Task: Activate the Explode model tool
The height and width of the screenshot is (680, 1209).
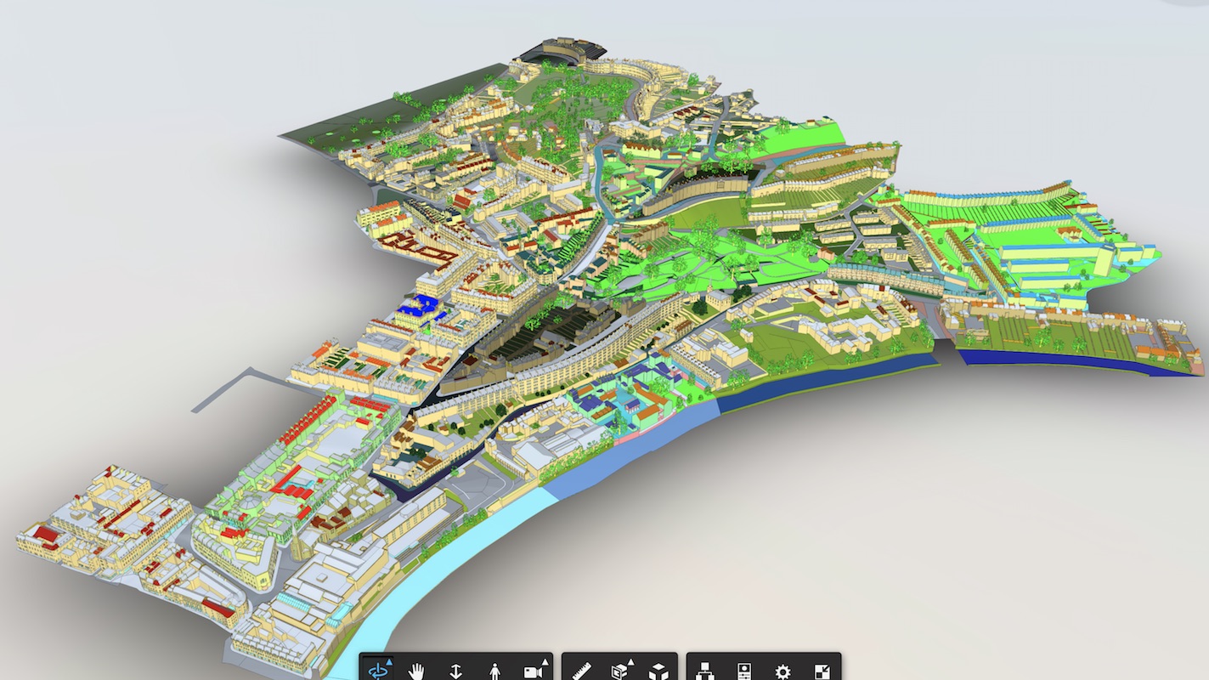Action: 658,671
